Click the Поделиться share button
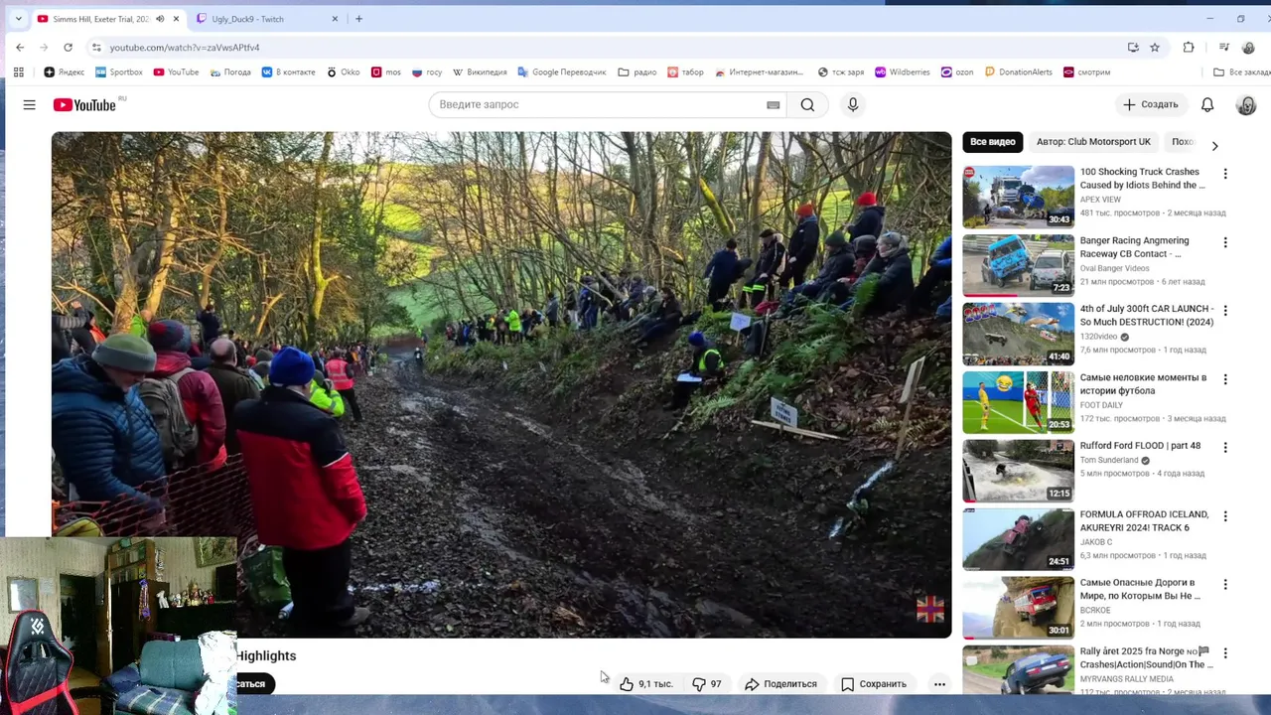The width and height of the screenshot is (1271, 715). coord(780,684)
